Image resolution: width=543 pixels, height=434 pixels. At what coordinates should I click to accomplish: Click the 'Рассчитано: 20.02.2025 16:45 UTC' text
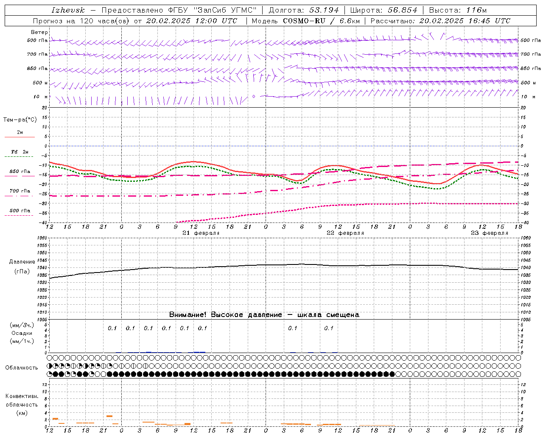441,21
